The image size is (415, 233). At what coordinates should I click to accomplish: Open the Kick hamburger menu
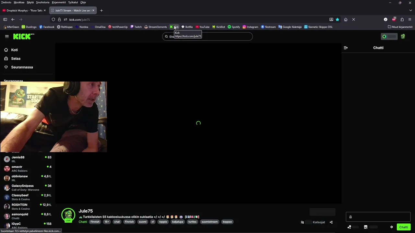7,36
